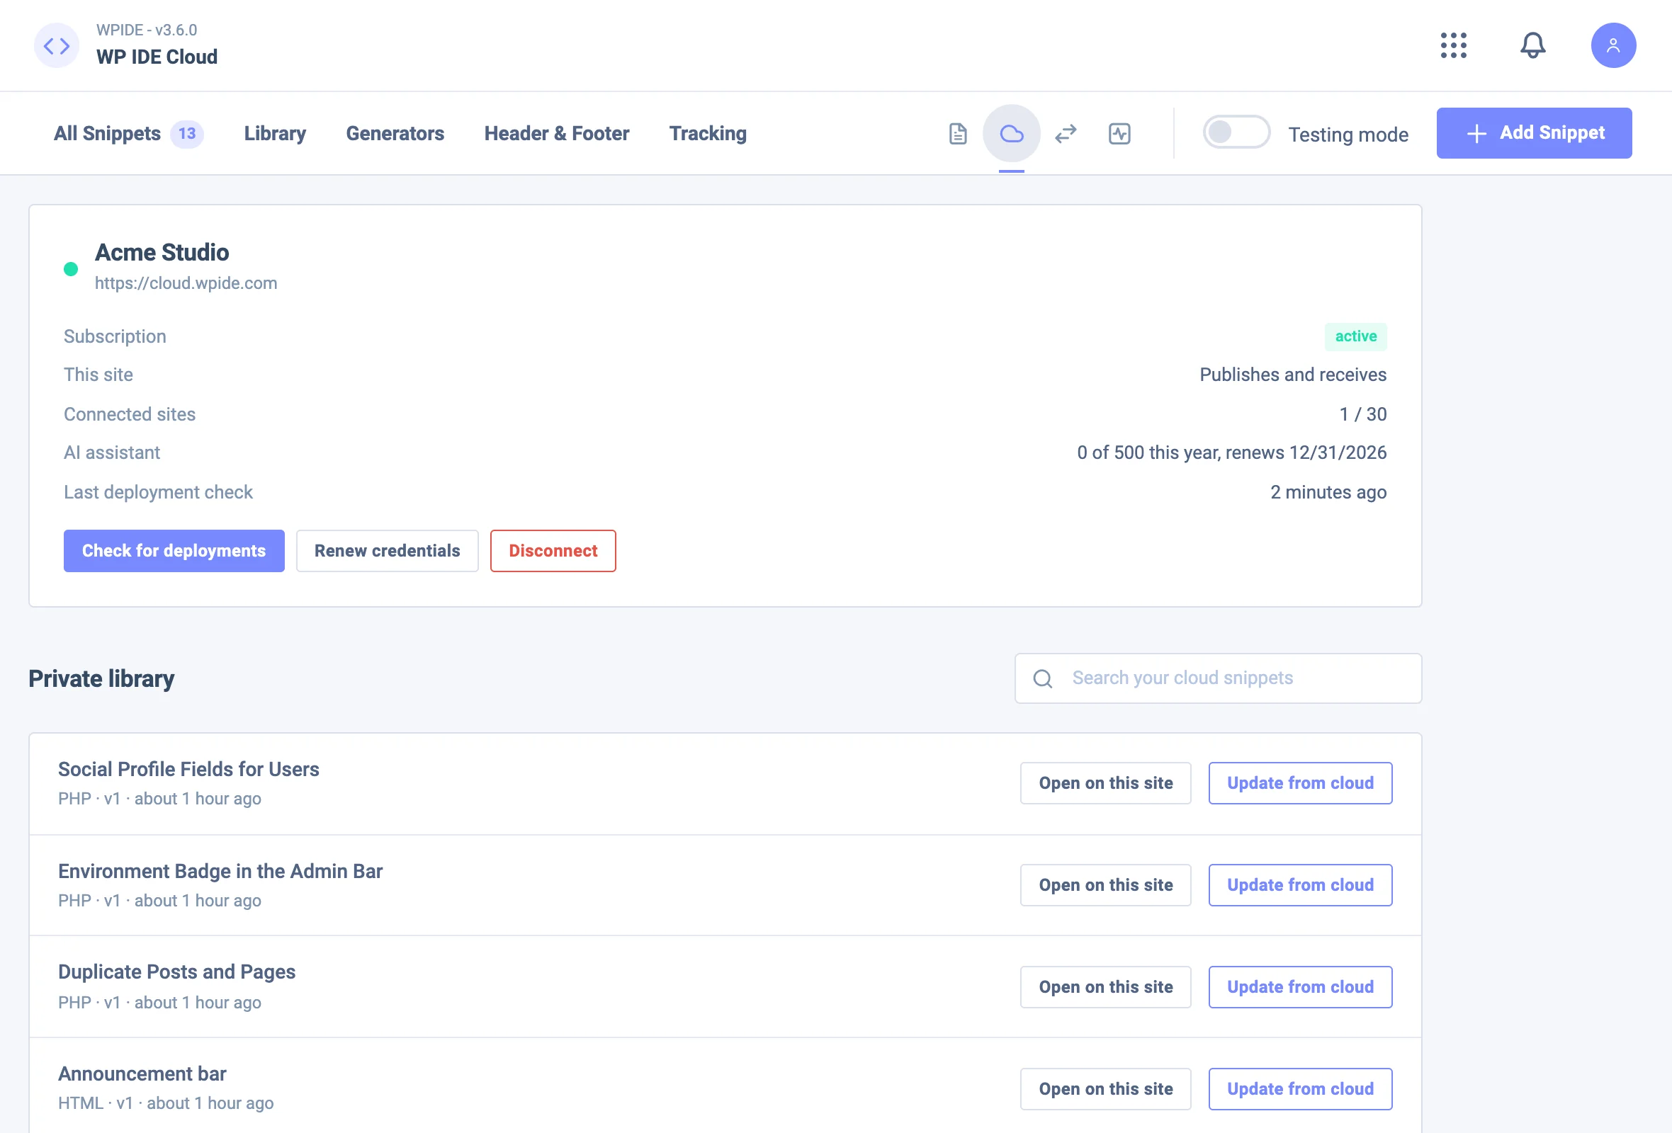
Task: Update Duplicate Posts and Pages from cloud
Action: pos(1300,987)
